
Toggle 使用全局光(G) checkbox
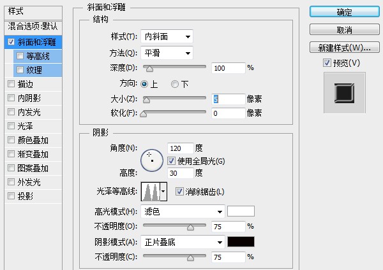pyautogui.click(x=171, y=161)
